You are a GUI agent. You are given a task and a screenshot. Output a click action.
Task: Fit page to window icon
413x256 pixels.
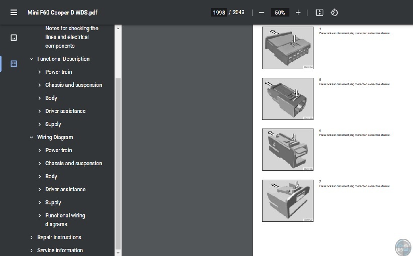(x=320, y=13)
